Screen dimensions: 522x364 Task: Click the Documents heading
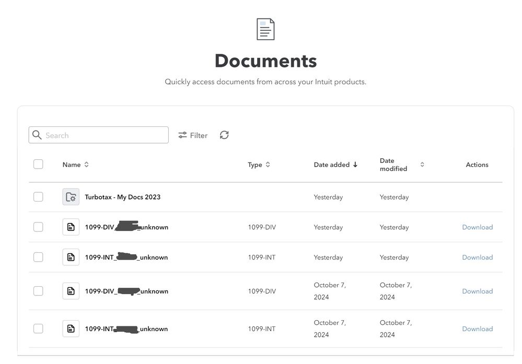pyautogui.click(x=265, y=61)
